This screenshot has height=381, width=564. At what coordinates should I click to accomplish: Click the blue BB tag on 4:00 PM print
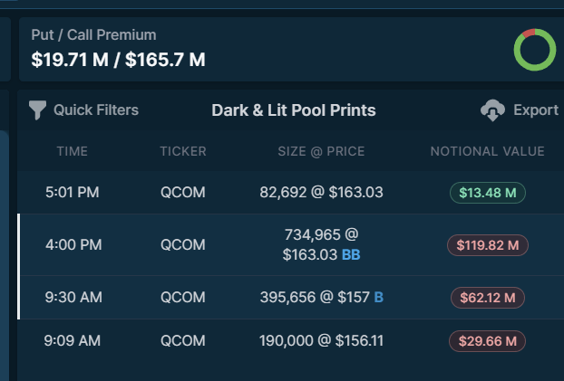pyautogui.click(x=351, y=254)
